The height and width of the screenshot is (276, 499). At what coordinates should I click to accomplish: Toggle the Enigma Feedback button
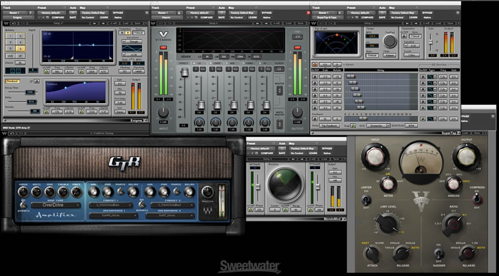click(12, 81)
